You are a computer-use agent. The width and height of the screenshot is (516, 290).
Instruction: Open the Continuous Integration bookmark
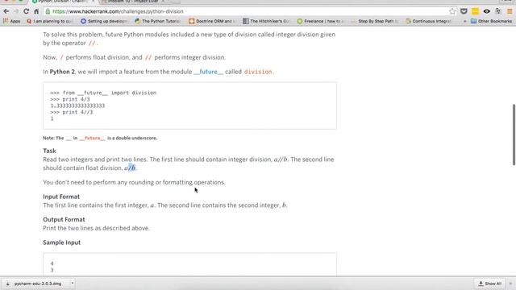(428, 21)
